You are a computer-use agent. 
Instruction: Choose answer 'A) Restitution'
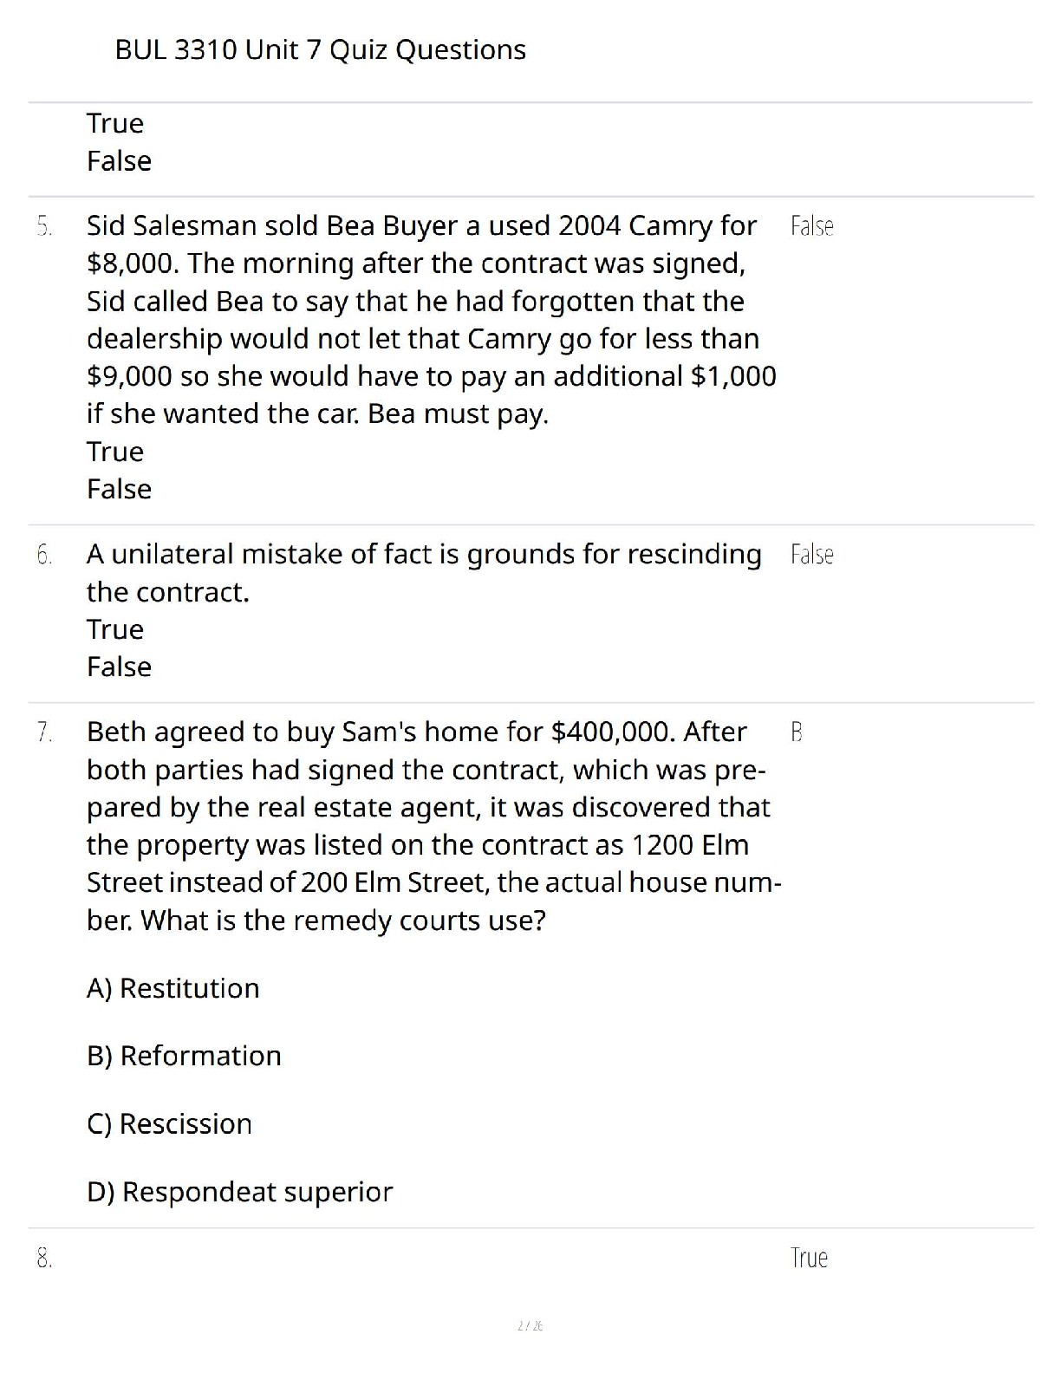click(x=173, y=988)
